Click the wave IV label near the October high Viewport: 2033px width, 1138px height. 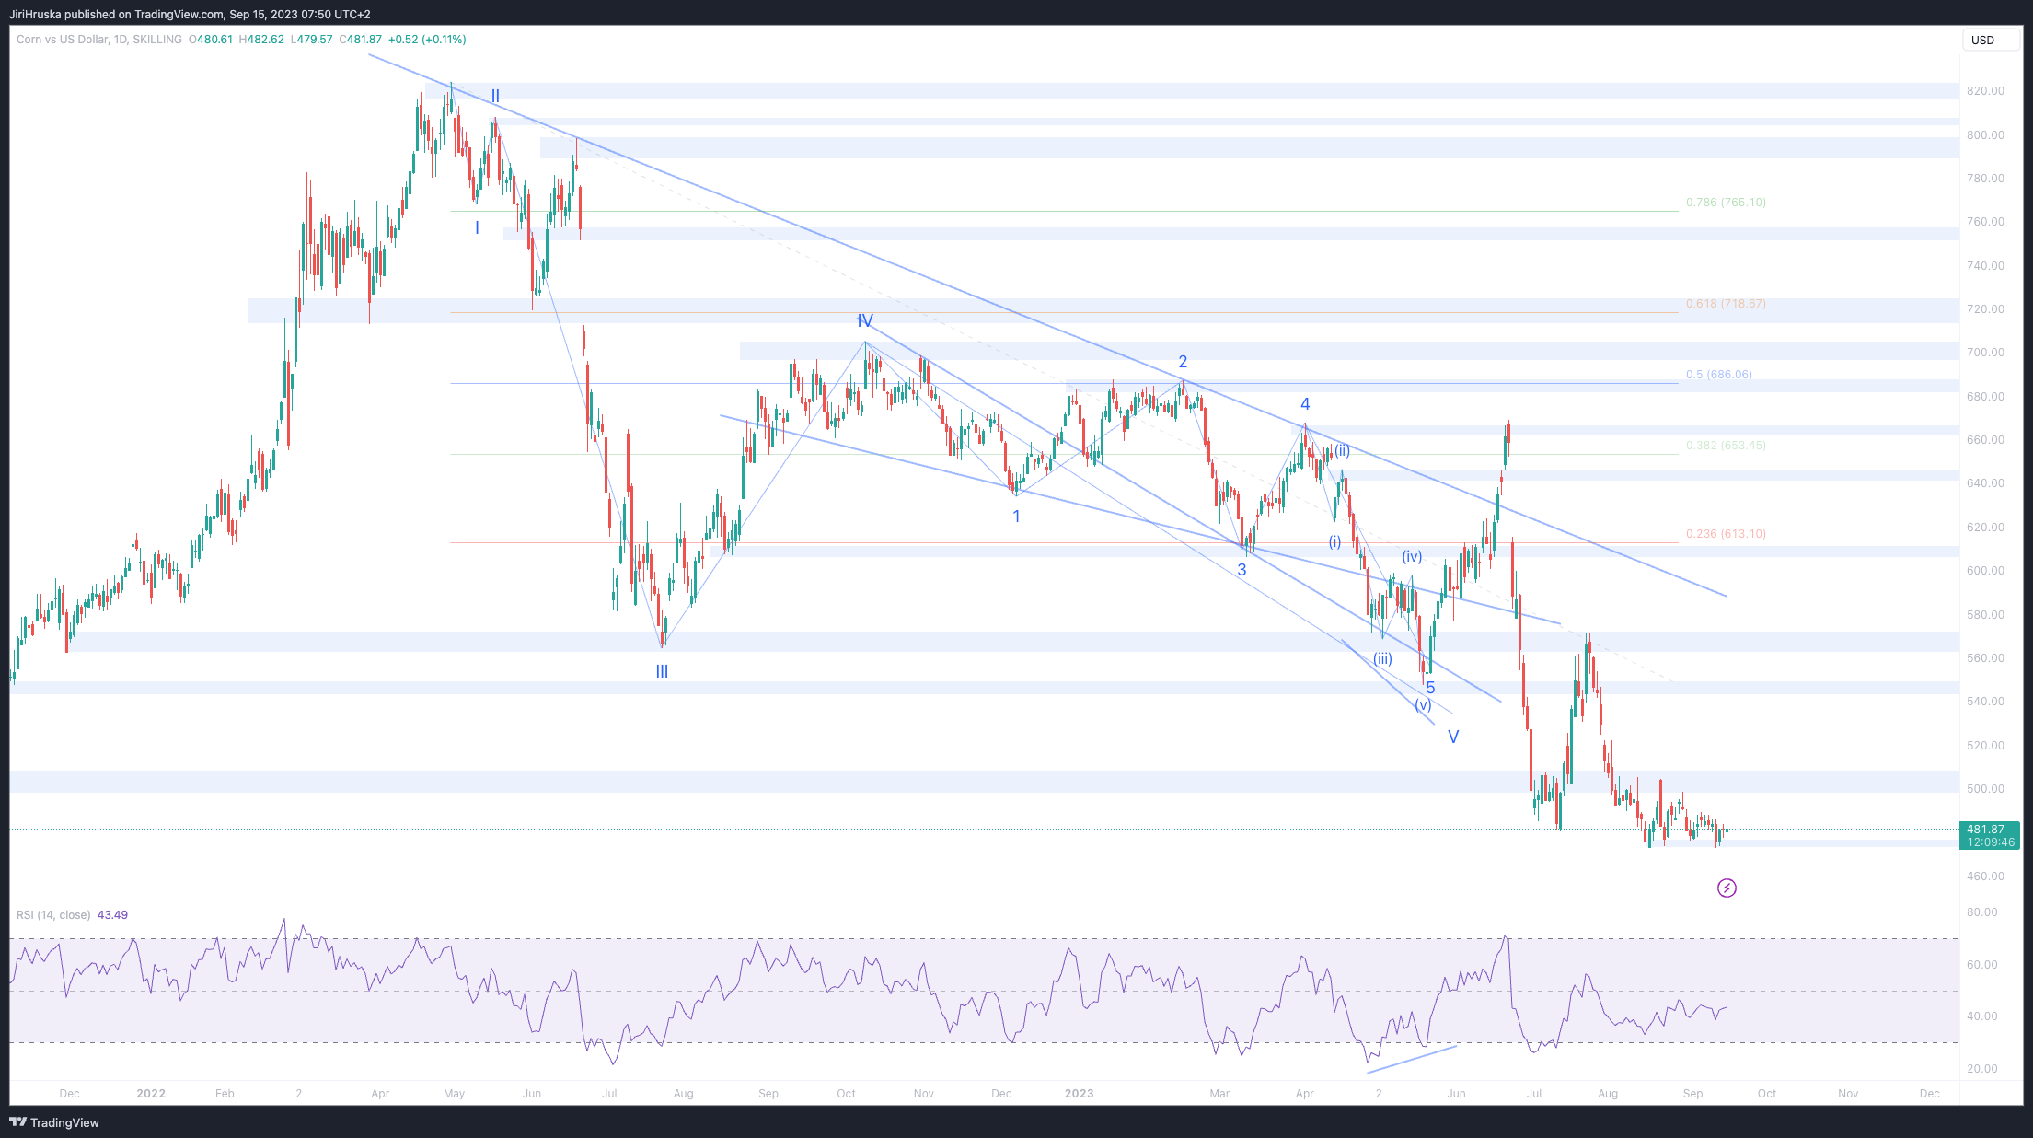coord(865,321)
